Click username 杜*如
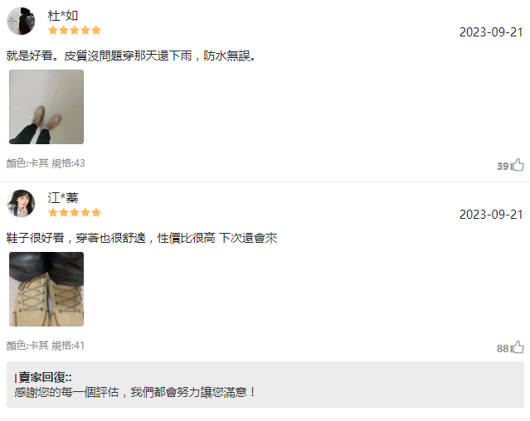 63,16
